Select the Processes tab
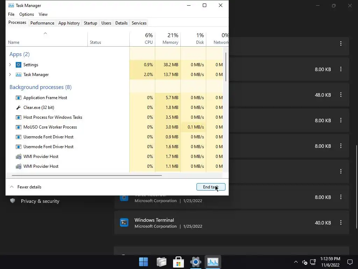 [x=17, y=22]
